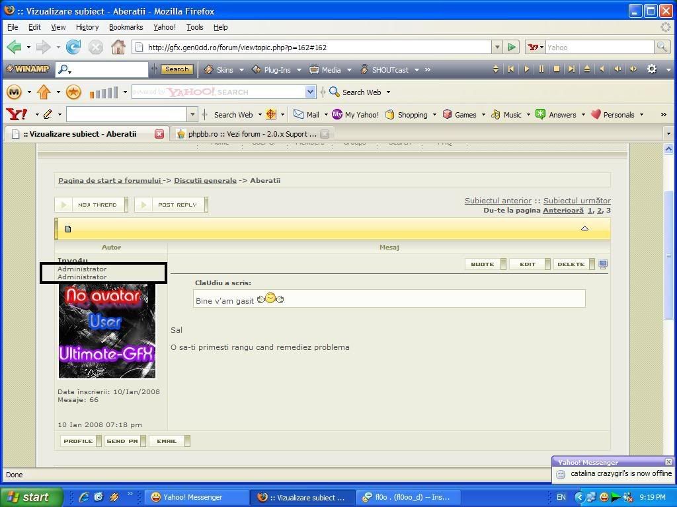This screenshot has width=677, height=507.
Task: Open the Windows Start button
Action: coord(32,497)
